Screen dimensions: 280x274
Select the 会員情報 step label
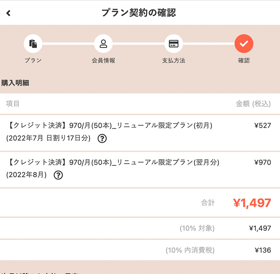(103, 61)
